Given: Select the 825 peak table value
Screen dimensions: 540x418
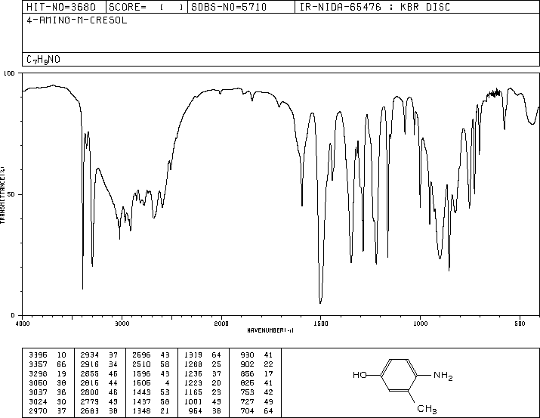Looking at the screenshot, I should (x=247, y=382).
